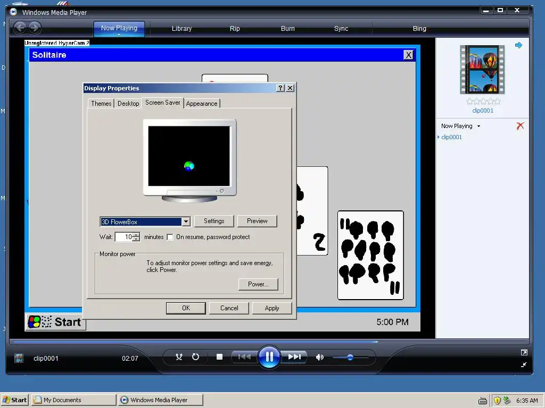Switch to the Desktop tab

pos(128,104)
